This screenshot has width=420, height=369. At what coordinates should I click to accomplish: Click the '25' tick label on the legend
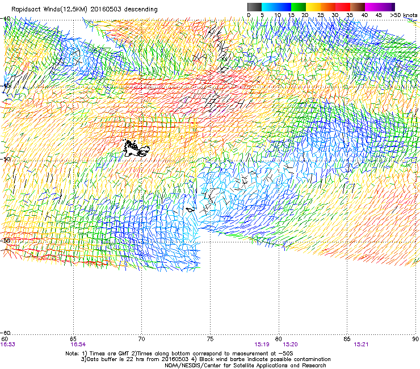point(321,15)
